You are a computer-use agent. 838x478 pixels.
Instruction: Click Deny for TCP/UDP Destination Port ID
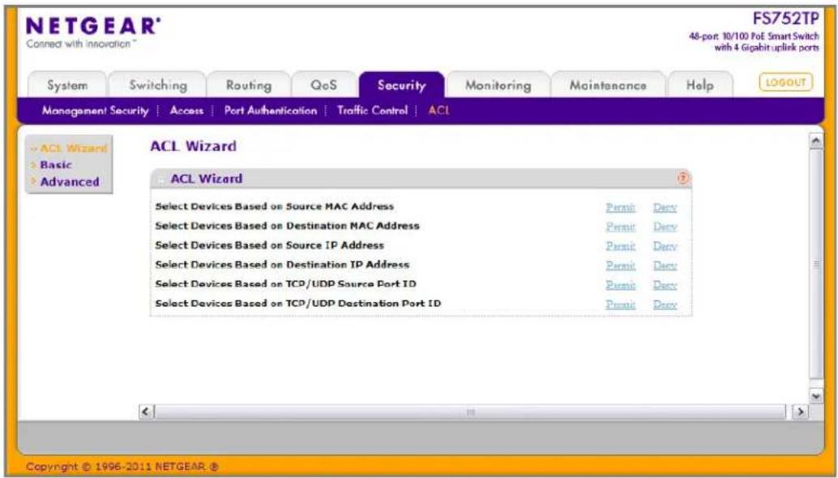665,305
